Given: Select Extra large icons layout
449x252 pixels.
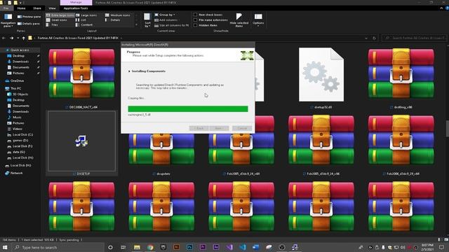Looking at the screenshot, I should (60, 15).
